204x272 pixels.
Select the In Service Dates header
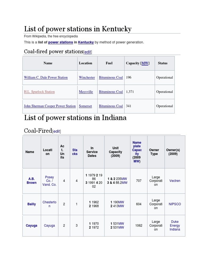tap(92, 152)
